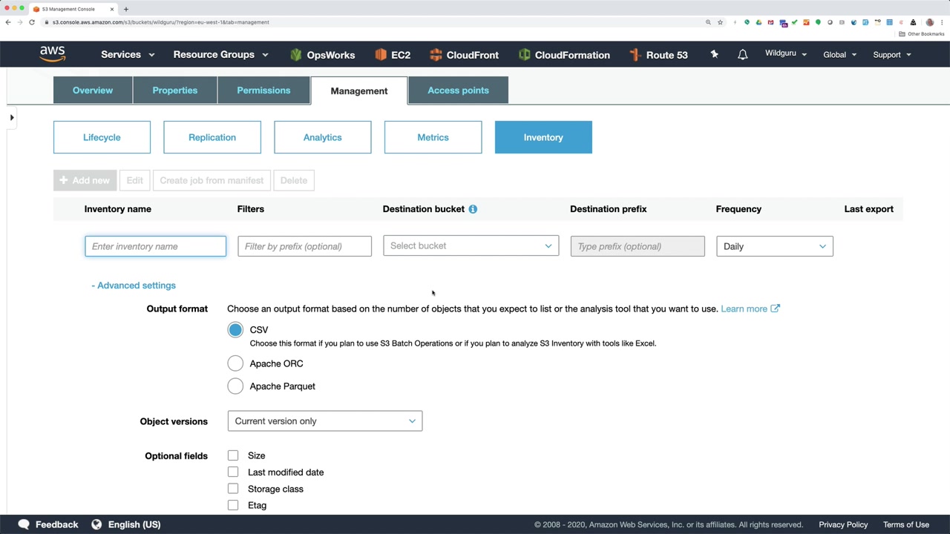Open the Services dropdown menu
Screen dimensions: 950x534
(128, 55)
